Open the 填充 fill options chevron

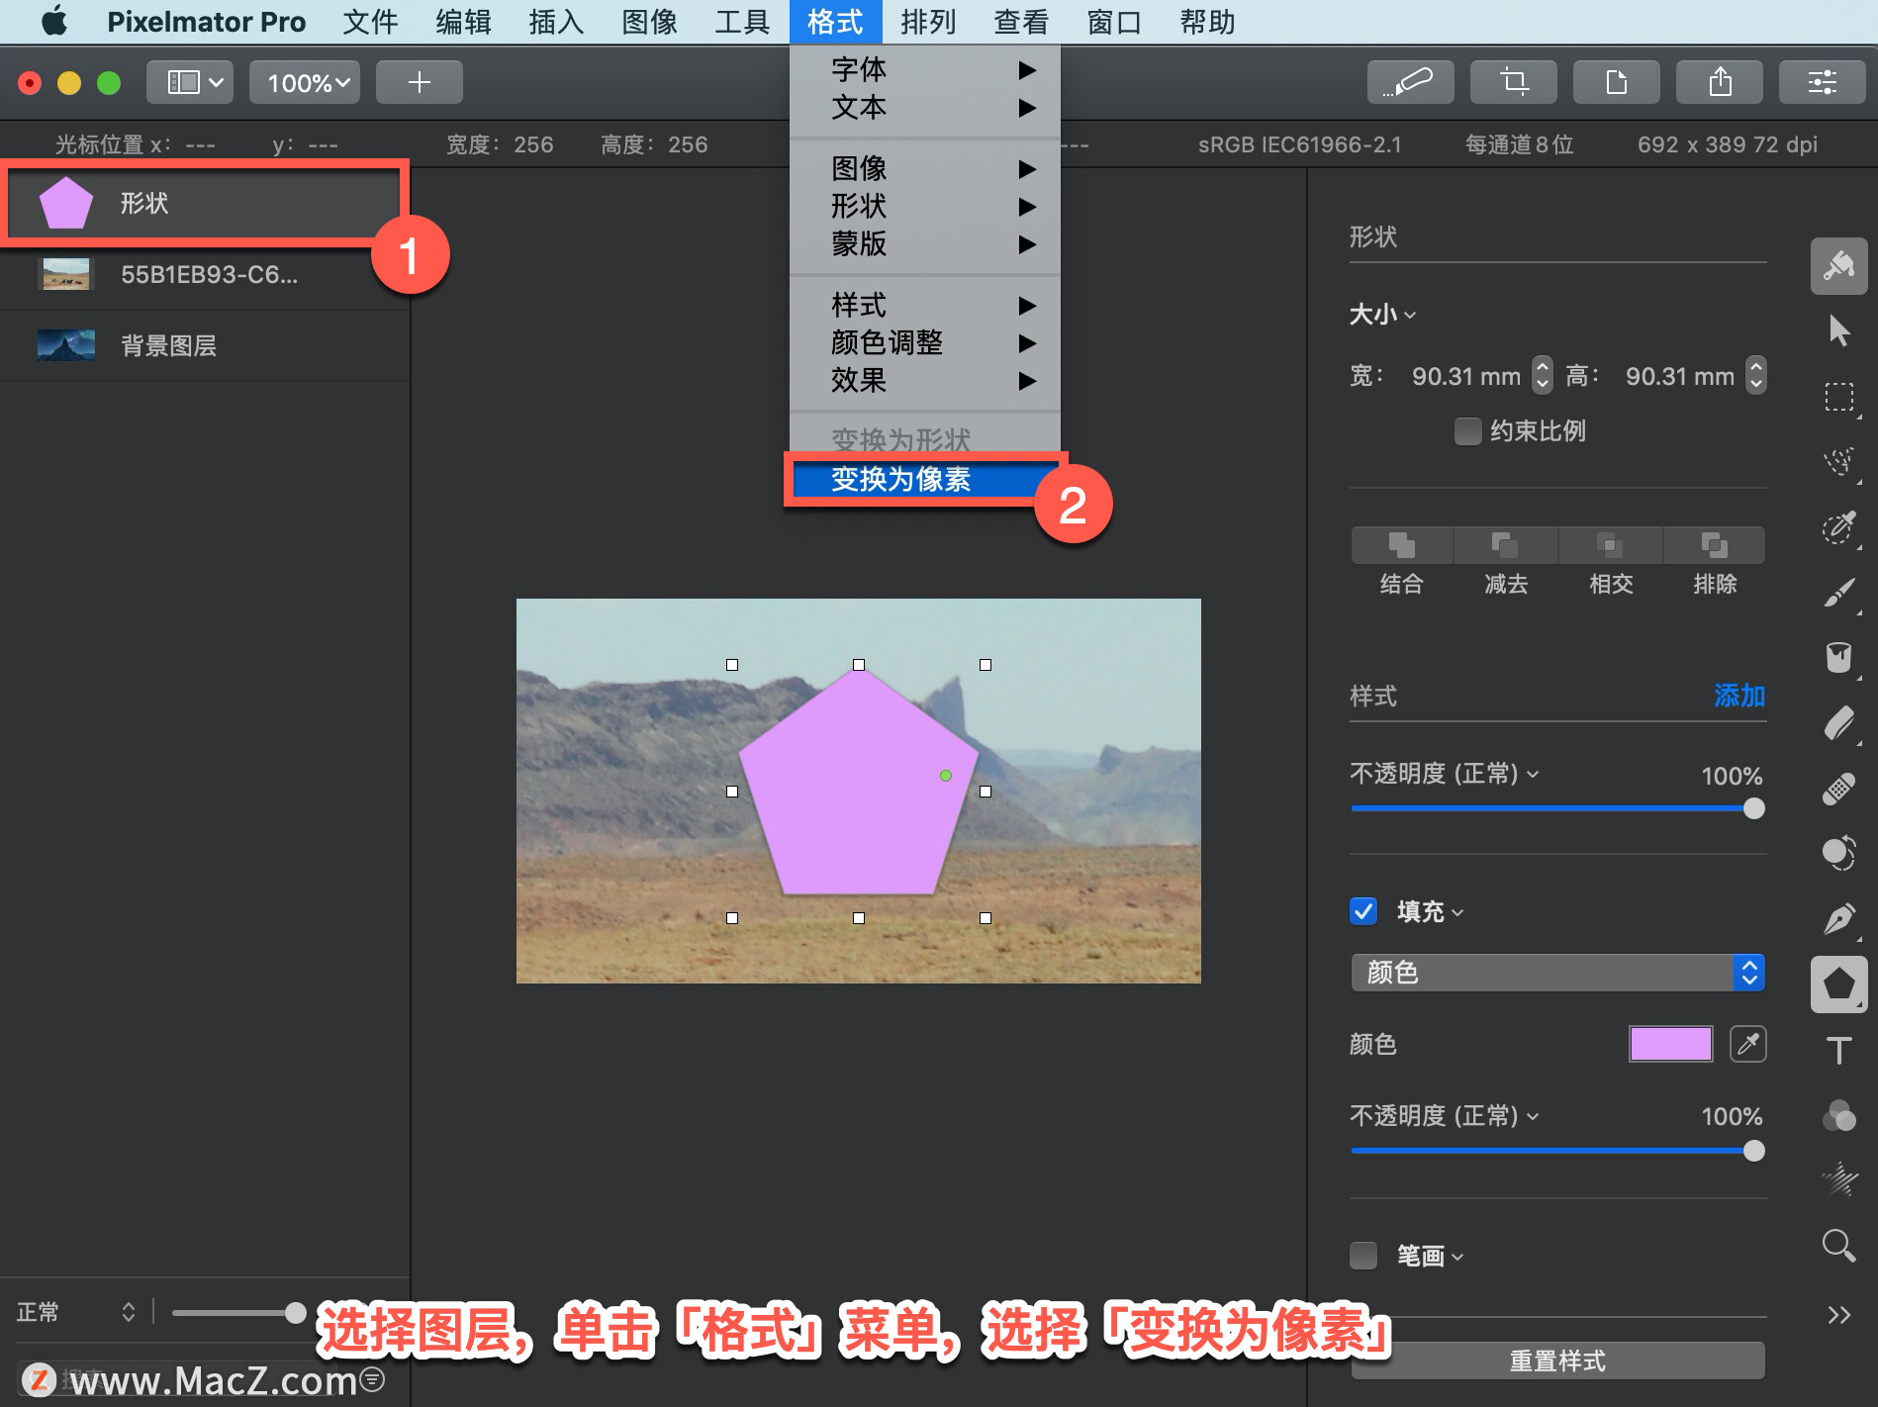pos(1457,912)
